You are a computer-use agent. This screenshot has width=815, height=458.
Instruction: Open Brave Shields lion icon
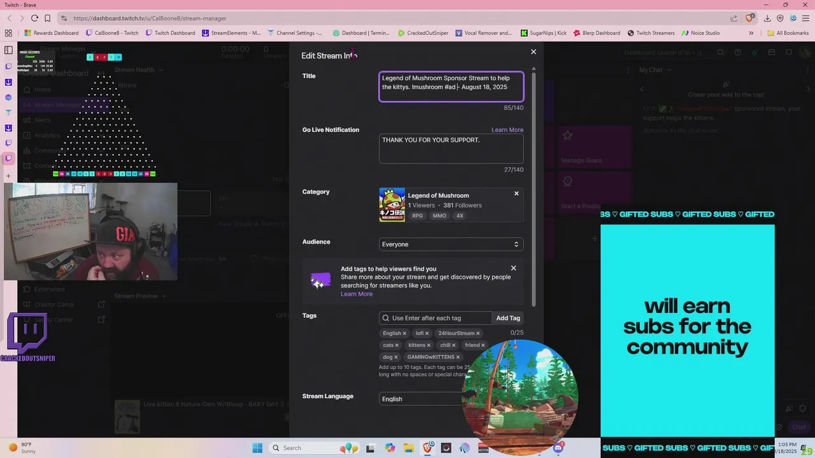[749, 18]
